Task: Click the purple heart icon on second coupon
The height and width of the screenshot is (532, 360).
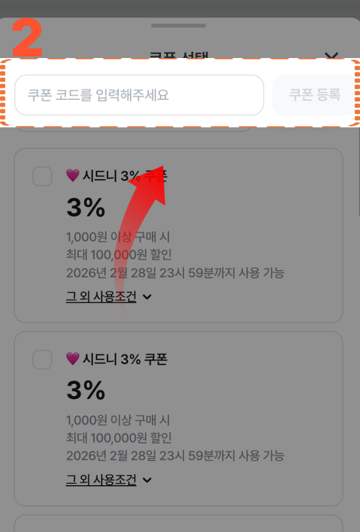Action: pyautogui.click(x=72, y=359)
